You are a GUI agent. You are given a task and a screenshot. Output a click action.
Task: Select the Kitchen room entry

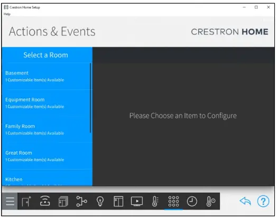tap(46, 178)
